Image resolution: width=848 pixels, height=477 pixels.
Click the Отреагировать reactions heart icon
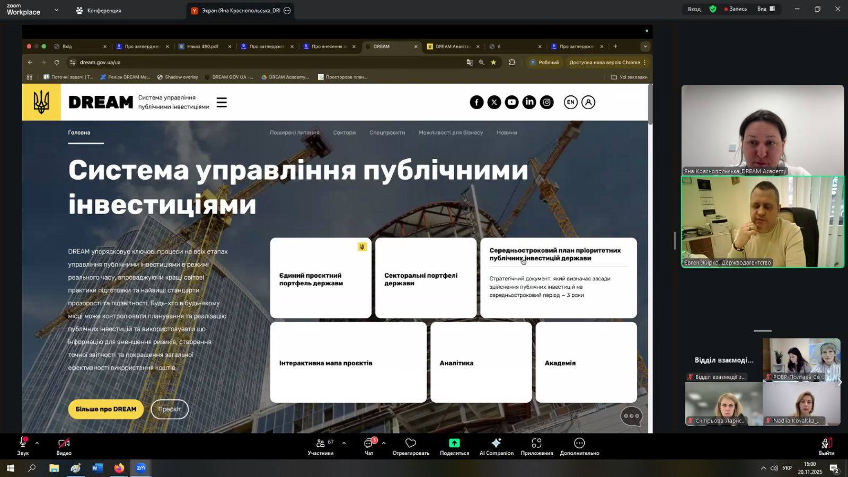tap(411, 443)
